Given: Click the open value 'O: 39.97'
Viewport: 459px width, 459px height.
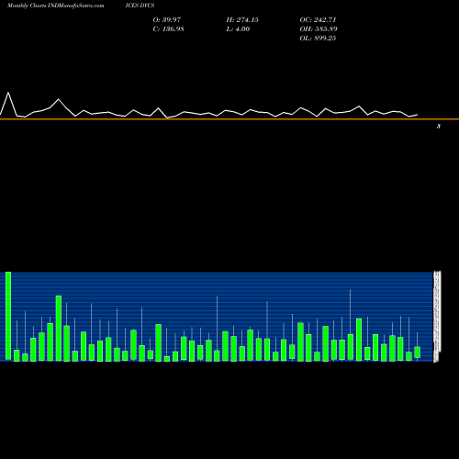Looking at the screenshot, I should tap(167, 20).
